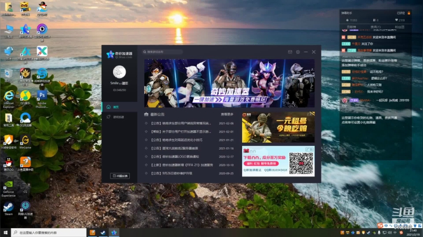Open the QQ Browser cloud shortcut

coord(25,120)
